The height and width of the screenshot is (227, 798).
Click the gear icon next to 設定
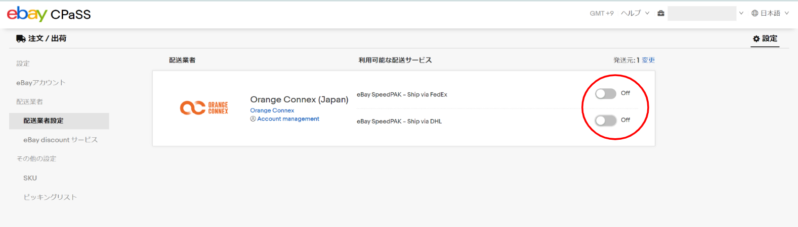click(x=756, y=39)
